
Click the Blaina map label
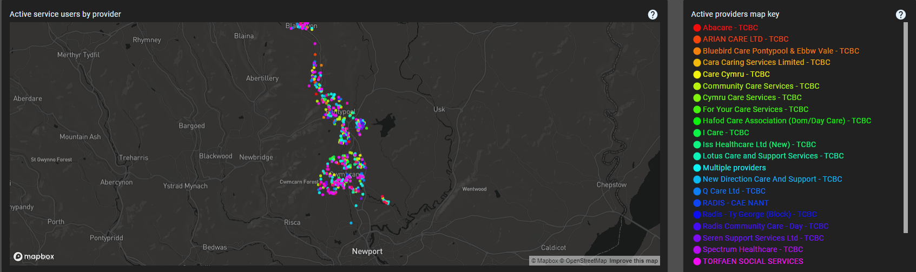pos(243,36)
